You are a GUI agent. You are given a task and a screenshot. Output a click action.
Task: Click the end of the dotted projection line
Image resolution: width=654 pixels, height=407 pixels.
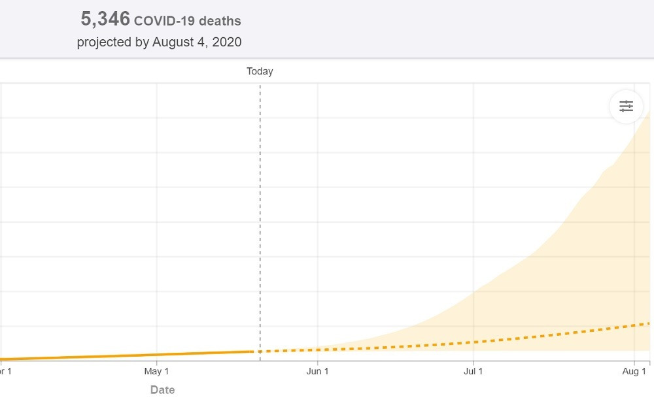(x=647, y=323)
